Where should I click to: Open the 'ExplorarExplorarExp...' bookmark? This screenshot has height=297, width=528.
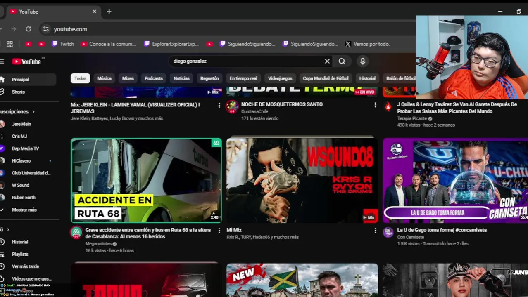coord(171,44)
